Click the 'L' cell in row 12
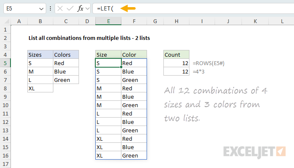294x168 pixels. [108, 122]
